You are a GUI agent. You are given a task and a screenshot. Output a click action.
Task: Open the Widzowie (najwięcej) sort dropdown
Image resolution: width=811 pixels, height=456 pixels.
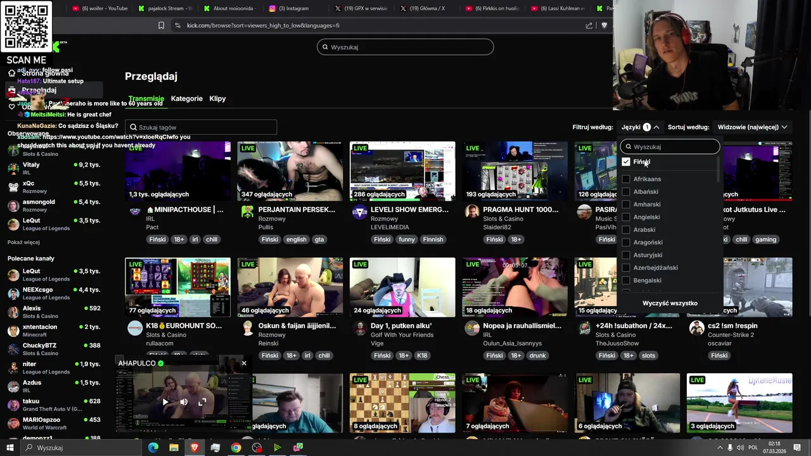(x=753, y=127)
